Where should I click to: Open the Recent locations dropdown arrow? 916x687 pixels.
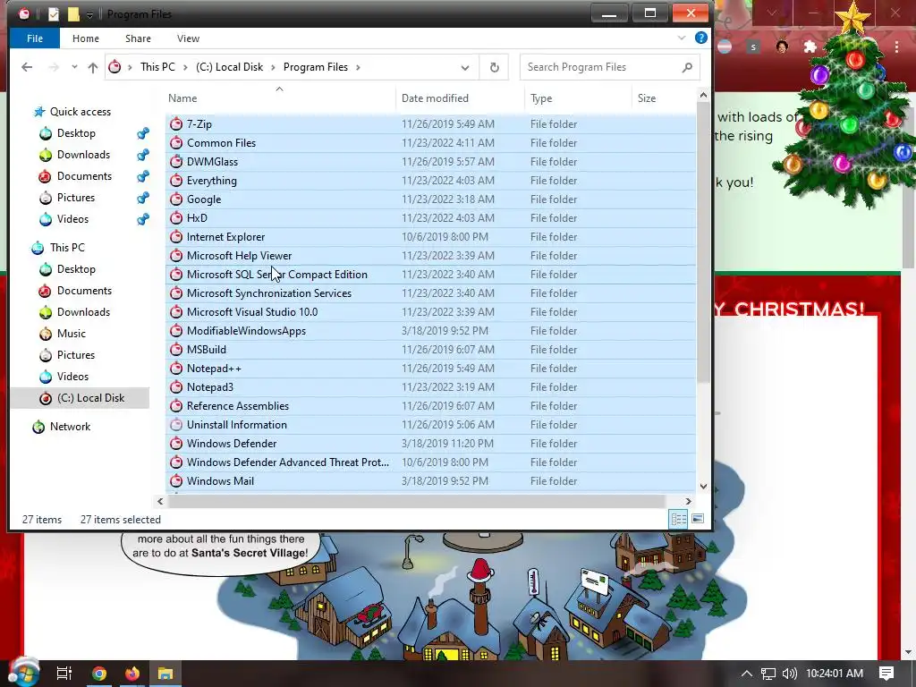click(74, 67)
